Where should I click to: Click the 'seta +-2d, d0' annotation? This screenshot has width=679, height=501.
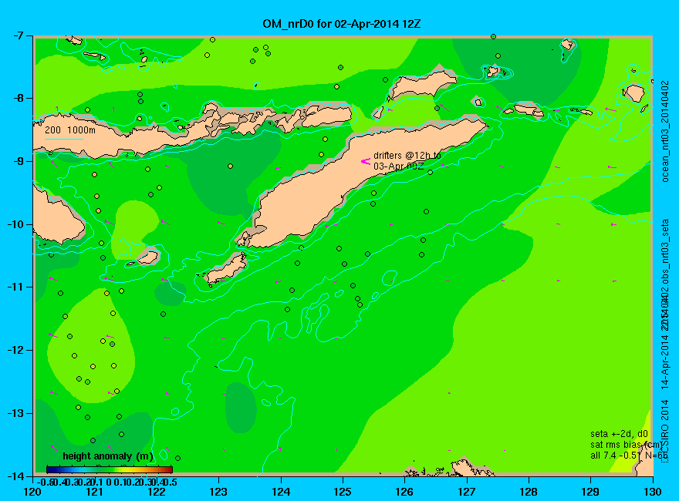(620, 433)
